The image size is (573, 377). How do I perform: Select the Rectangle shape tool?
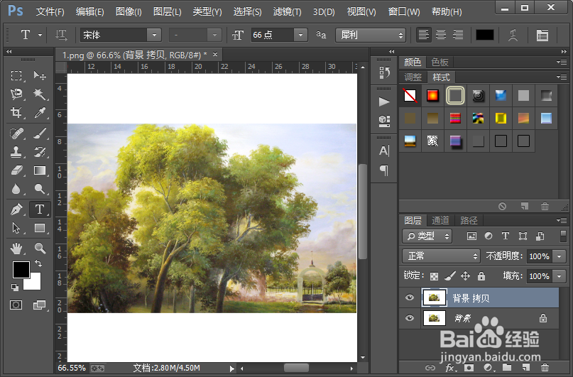40,228
